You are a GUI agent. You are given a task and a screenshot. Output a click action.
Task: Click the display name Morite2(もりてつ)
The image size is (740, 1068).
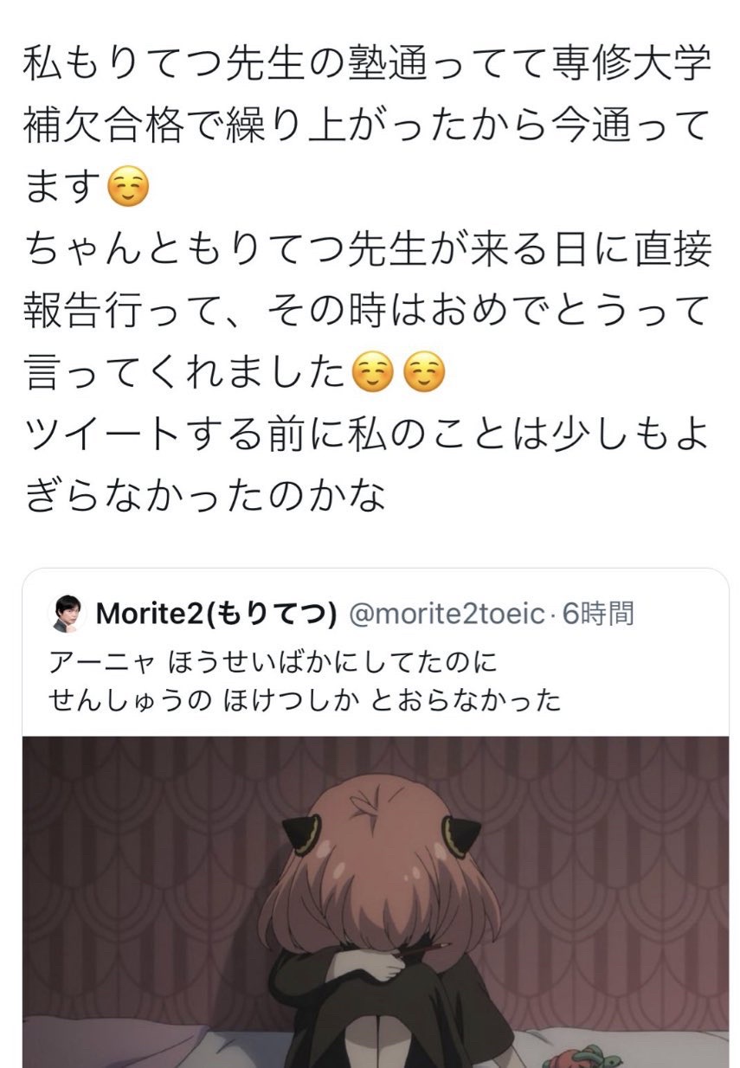pyautogui.click(x=216, y=614)
